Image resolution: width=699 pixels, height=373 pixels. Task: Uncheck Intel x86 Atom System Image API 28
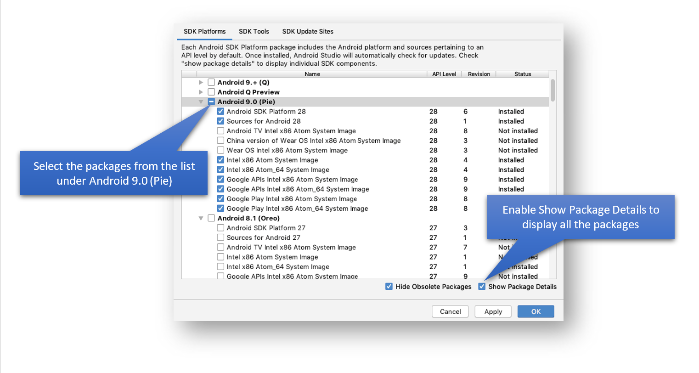[220, 160]
